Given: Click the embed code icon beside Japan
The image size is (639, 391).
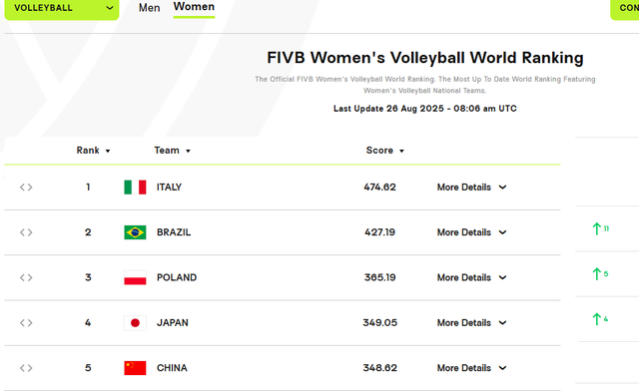Looking at the screenshot, I should [x=26, y=323].
